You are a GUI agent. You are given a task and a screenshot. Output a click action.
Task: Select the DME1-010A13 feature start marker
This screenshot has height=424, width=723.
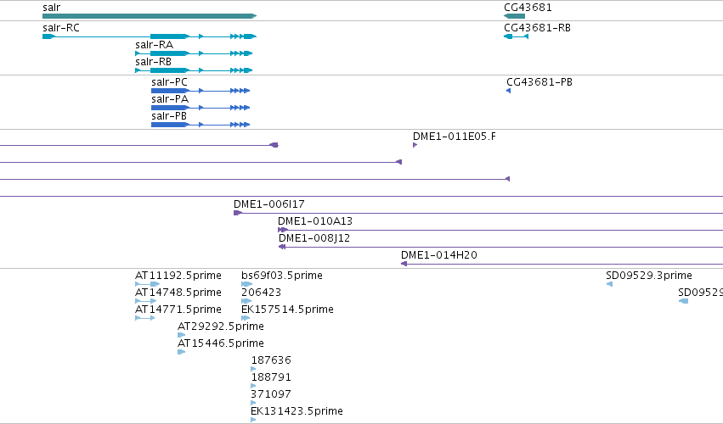tap(283, 230)
